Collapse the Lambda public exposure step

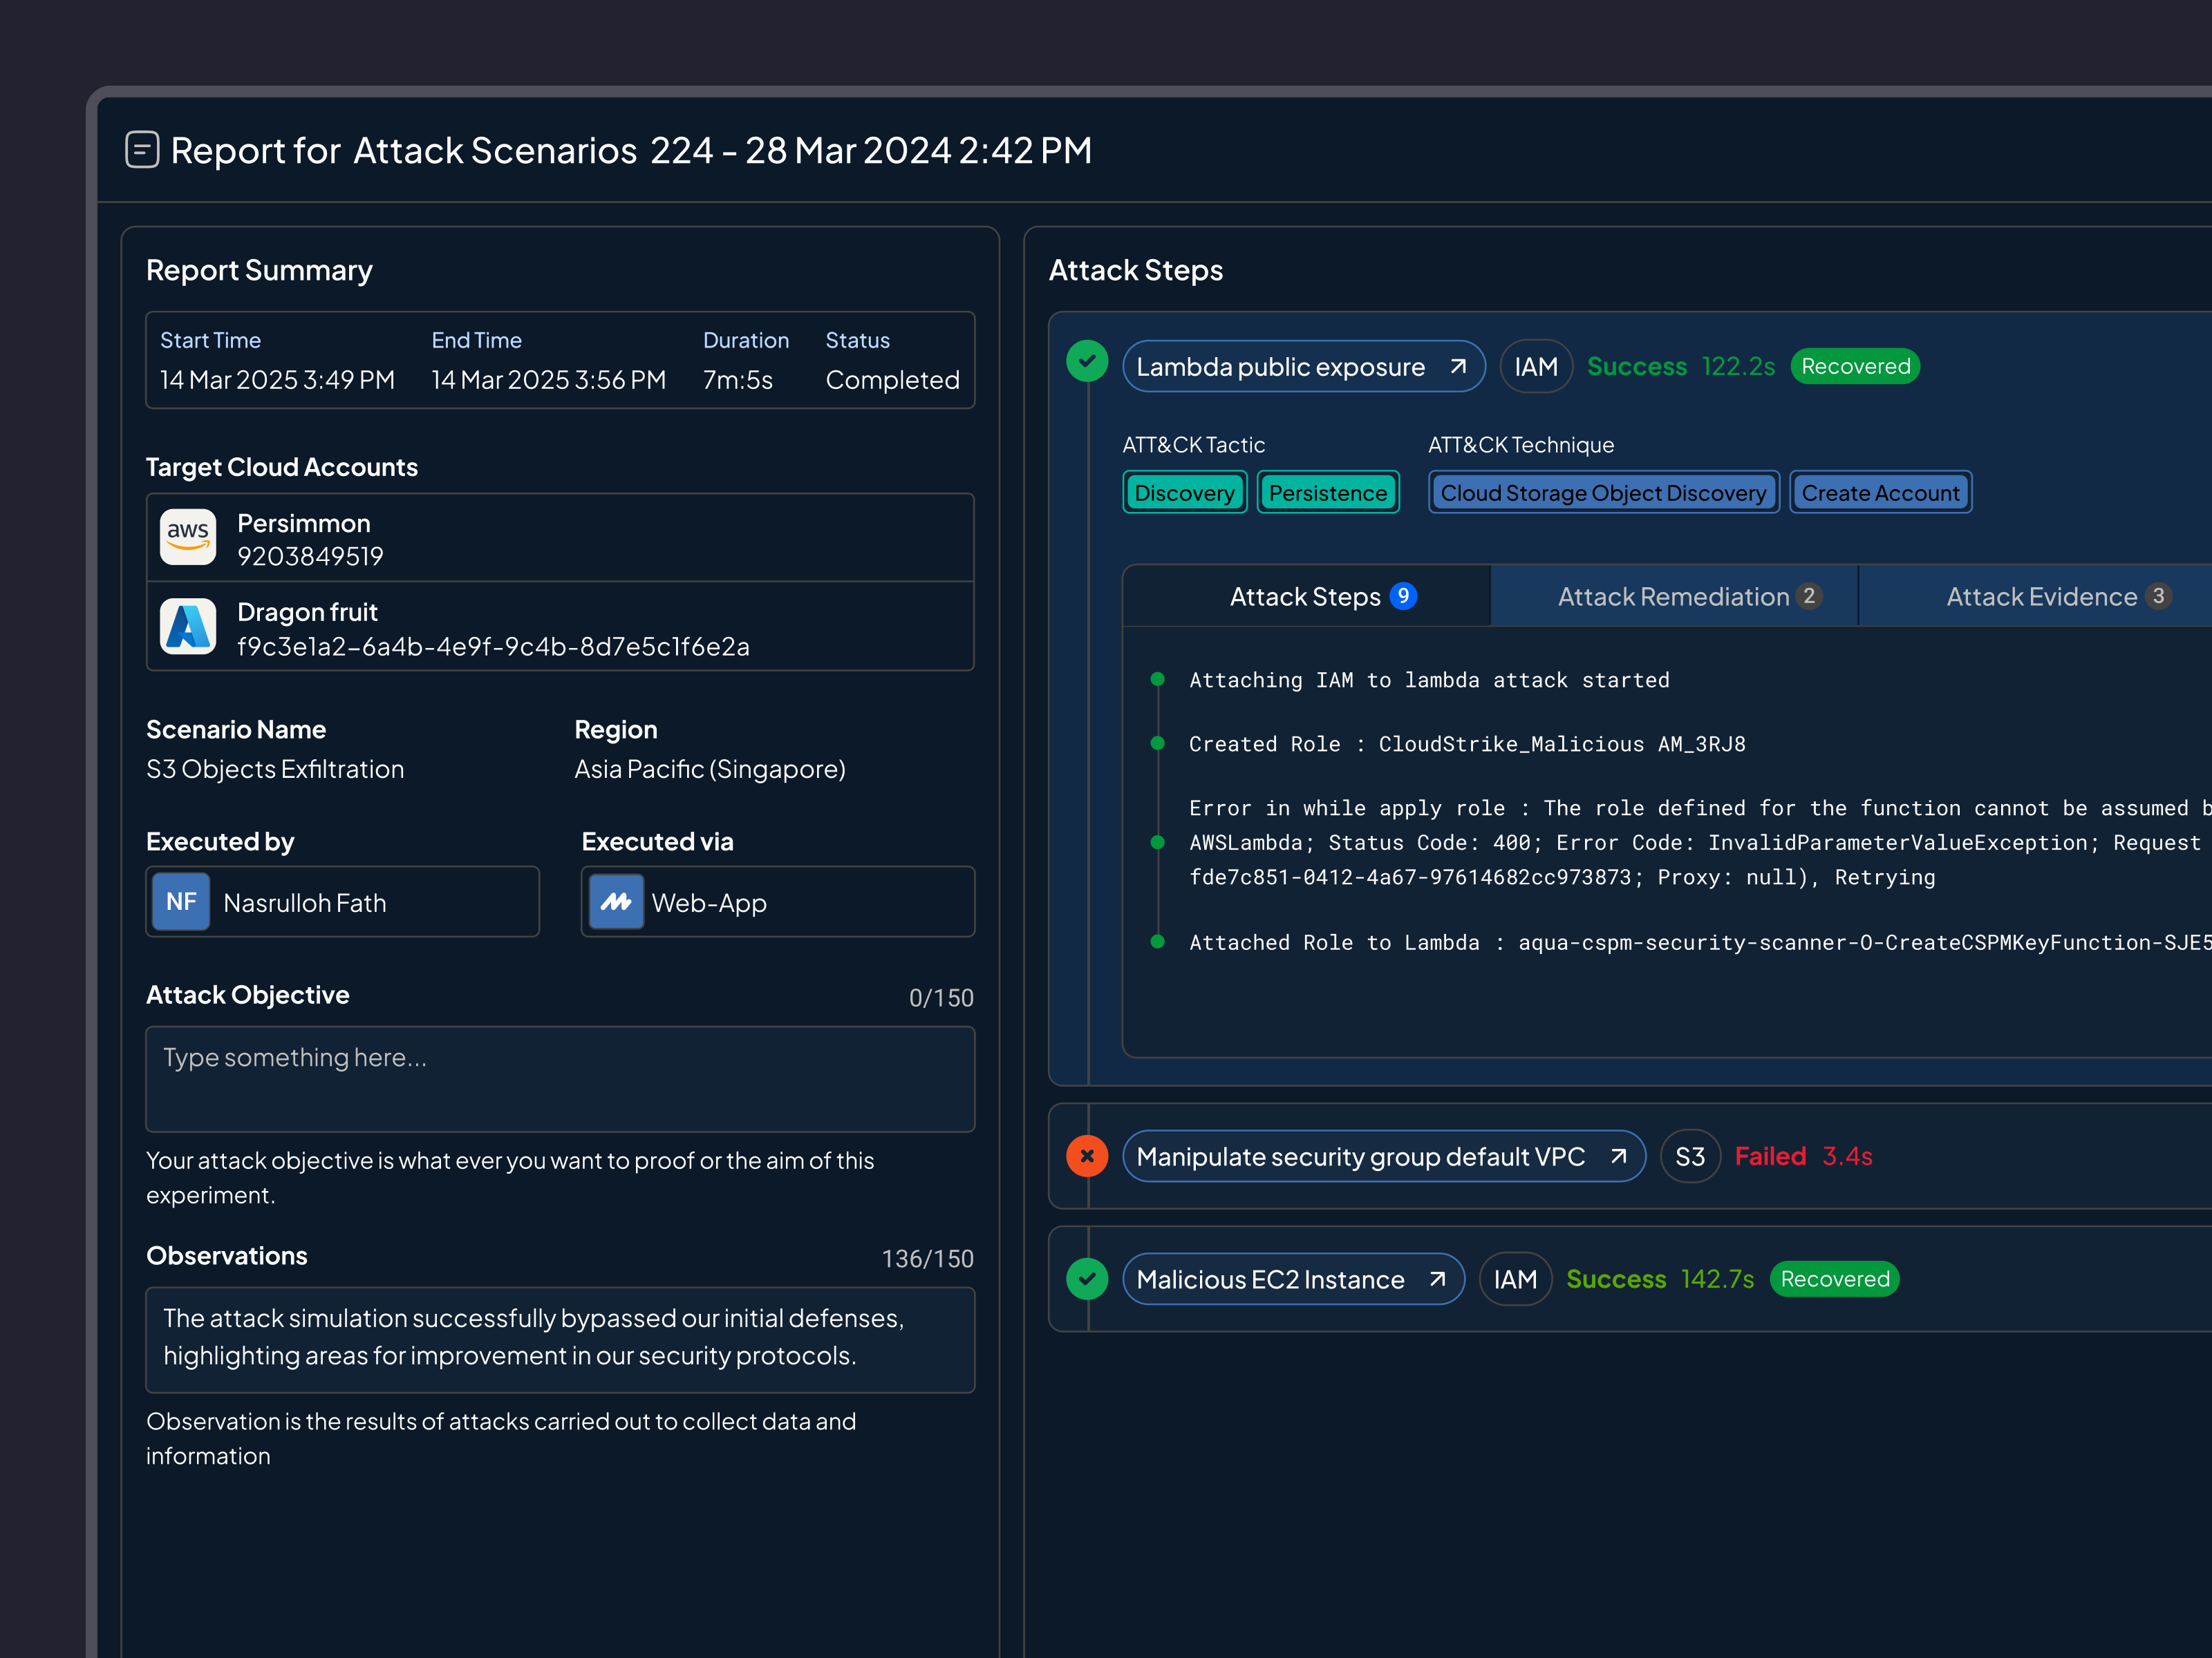(x=1280, y=367)
